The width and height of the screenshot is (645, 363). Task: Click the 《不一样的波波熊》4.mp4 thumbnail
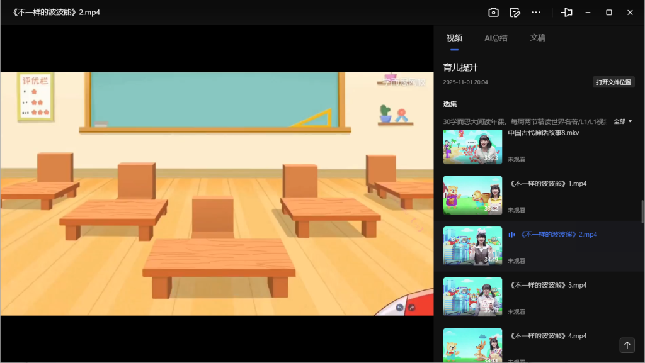coord(472,345)
